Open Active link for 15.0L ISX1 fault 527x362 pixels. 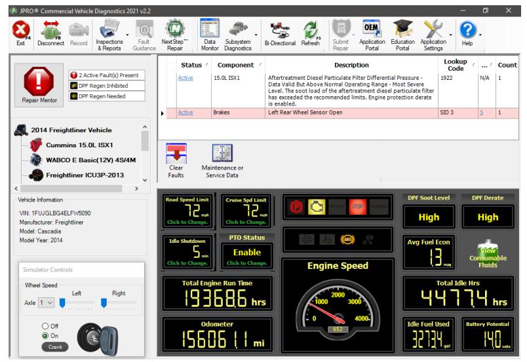185,78
